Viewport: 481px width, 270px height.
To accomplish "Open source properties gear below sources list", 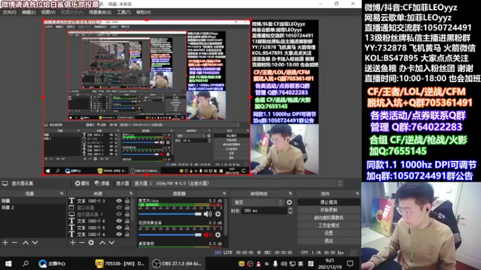I will (91, 242).
